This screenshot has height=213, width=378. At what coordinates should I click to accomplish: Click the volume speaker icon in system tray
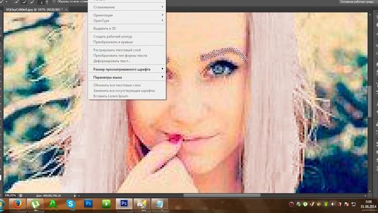coord(333,204)
